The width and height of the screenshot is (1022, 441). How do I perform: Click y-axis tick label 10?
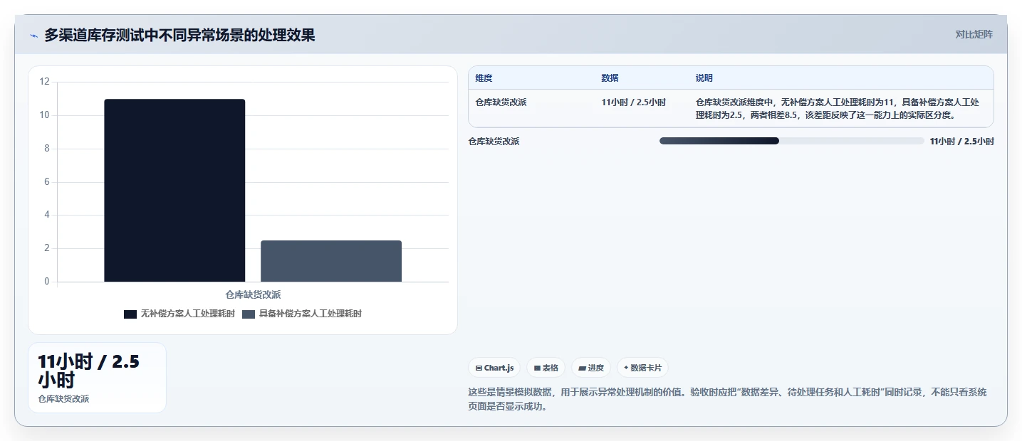(x=44, y=115)
